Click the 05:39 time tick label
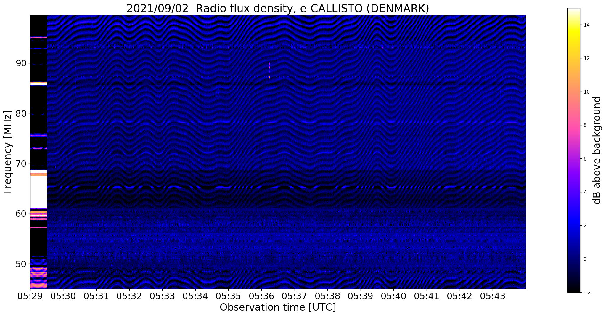The width and height of the screenshot is (606, 316). 361,296
